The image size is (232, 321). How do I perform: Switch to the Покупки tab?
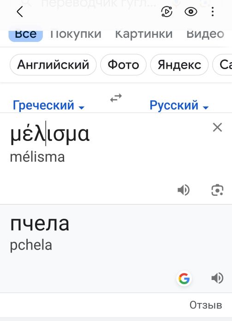pos(76,34)
